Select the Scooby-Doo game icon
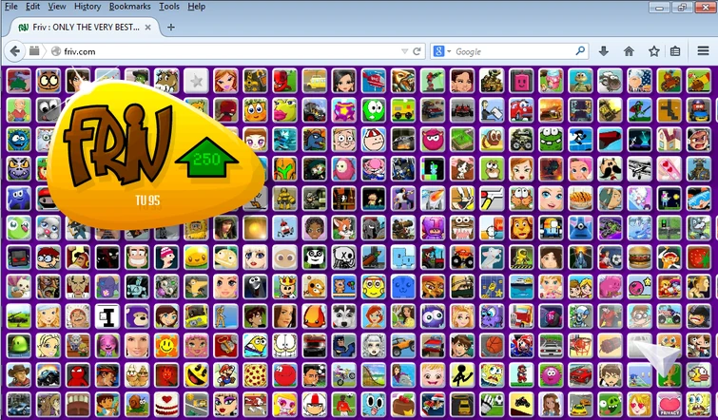This screenshot has width=718, height=420. point(49,405)
